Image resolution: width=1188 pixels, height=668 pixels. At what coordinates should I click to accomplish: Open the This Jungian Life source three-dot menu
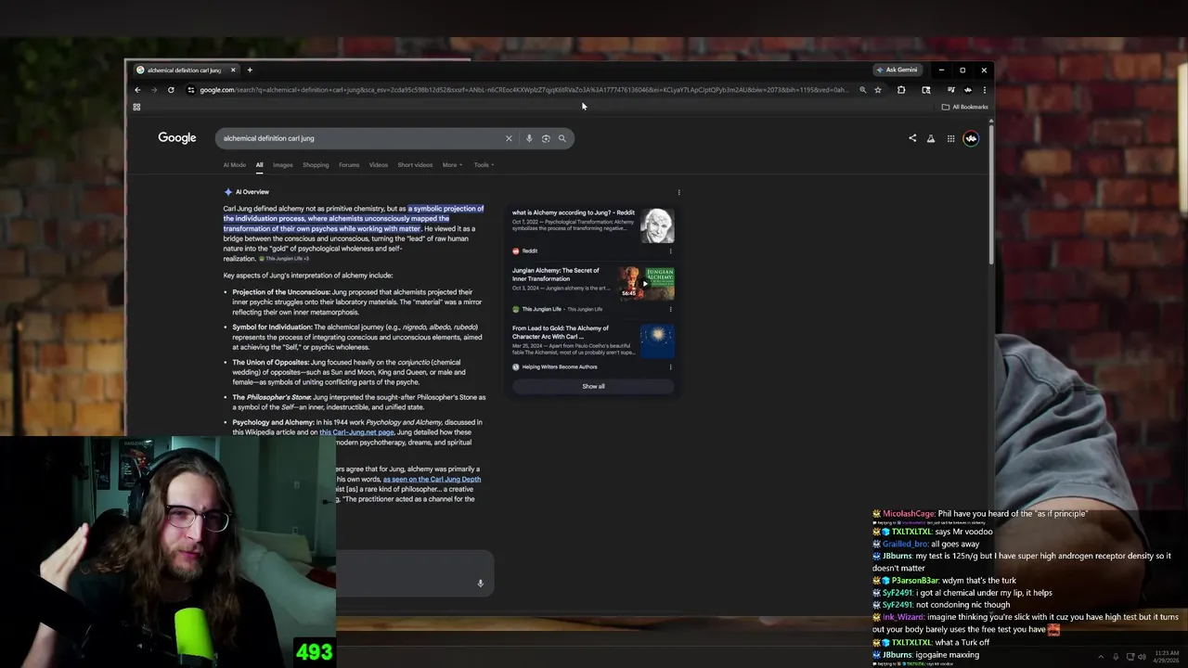coord(670,309)
